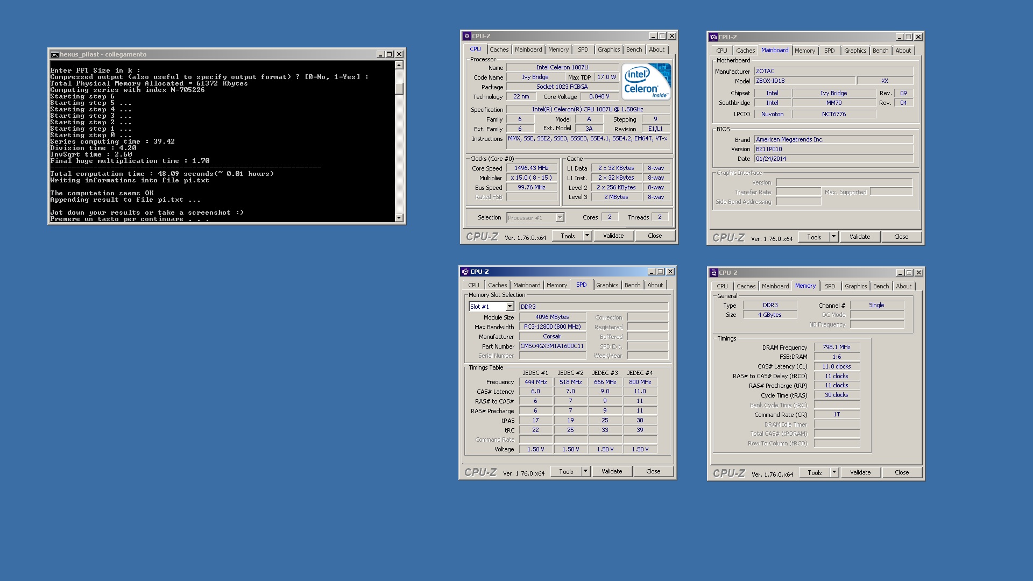Click the Corsair manufacturer field
The image size is (1033, 581).
553,336
